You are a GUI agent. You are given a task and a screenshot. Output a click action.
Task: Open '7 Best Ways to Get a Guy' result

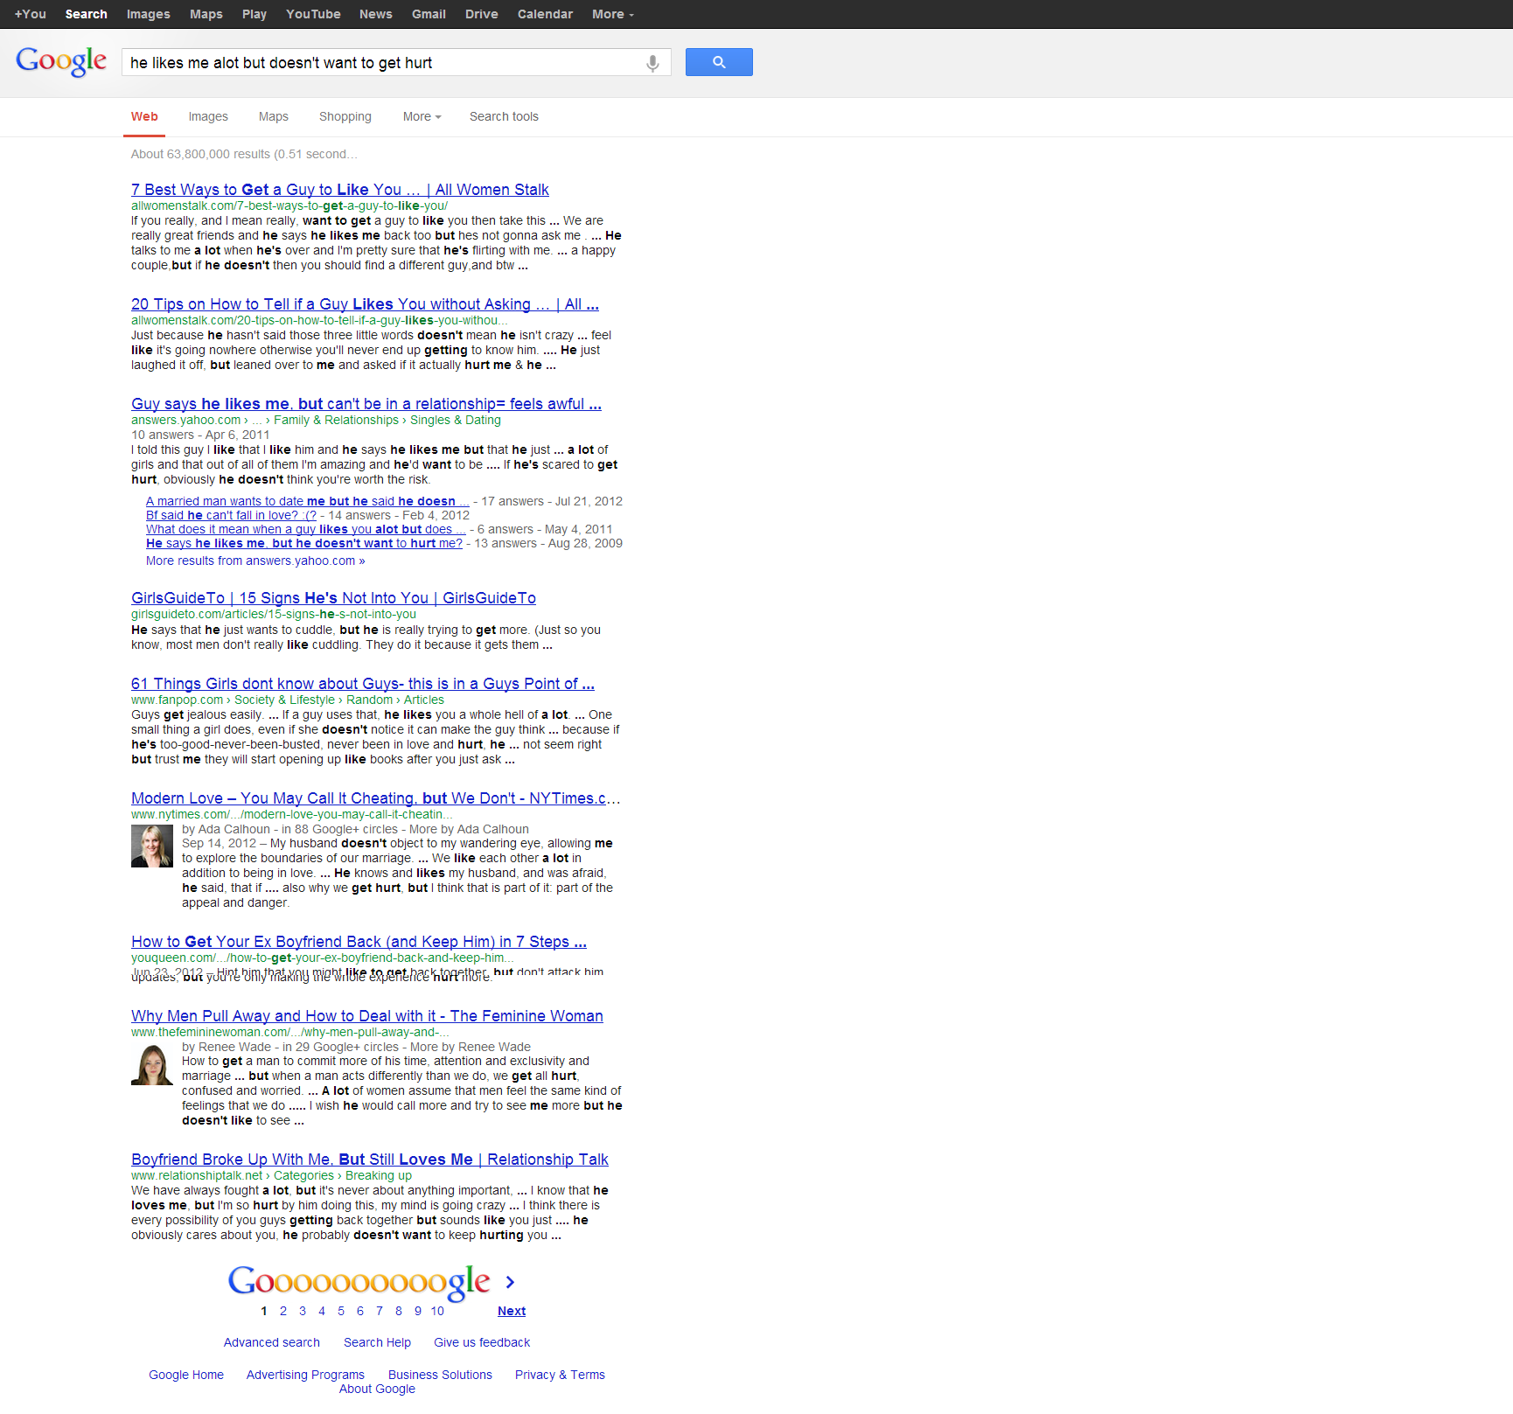340,190
